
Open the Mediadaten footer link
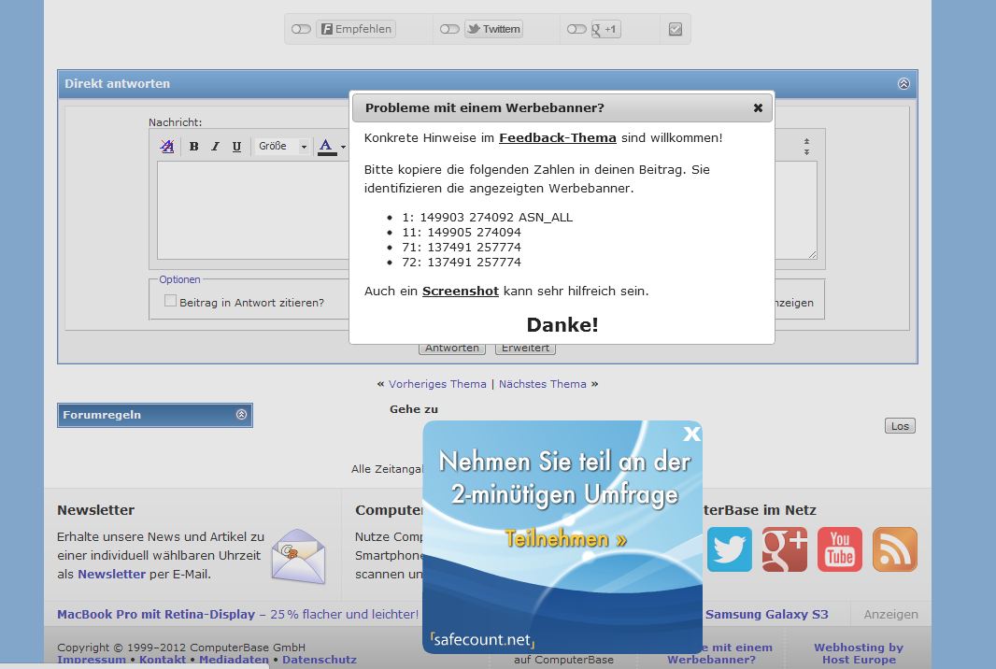pos(234,660)
